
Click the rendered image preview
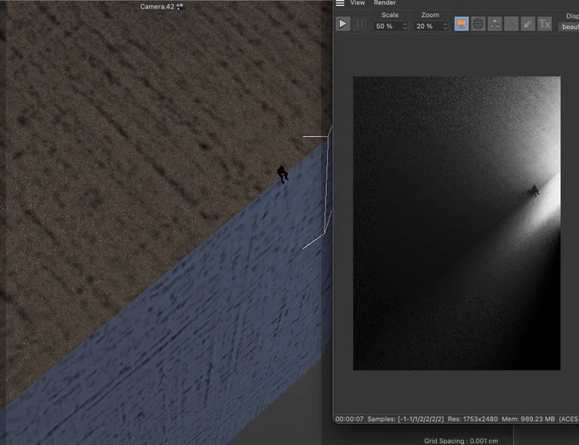click(x=456, y=223)
